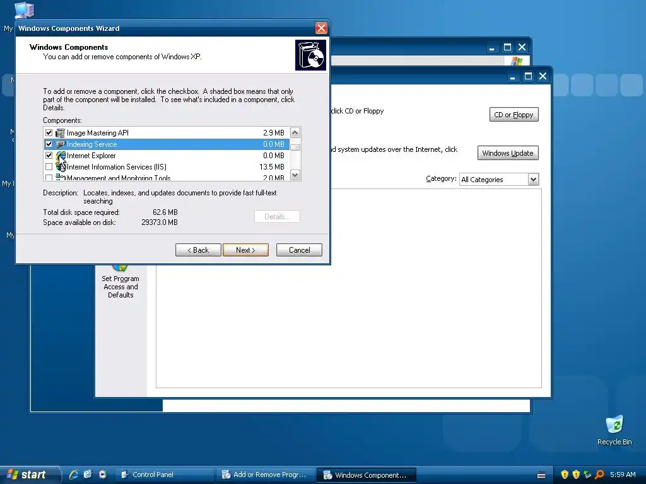Uncheck the Internet Explorer checkbox

[49, 156]
